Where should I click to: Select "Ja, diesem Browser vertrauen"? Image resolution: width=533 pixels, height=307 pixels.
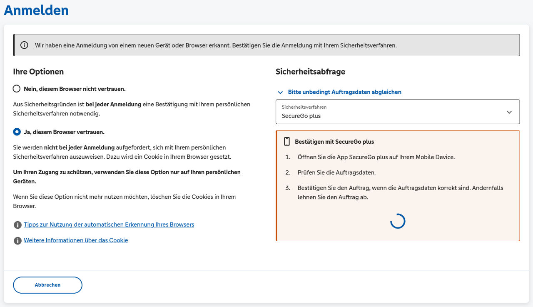(x=17, y=132)
